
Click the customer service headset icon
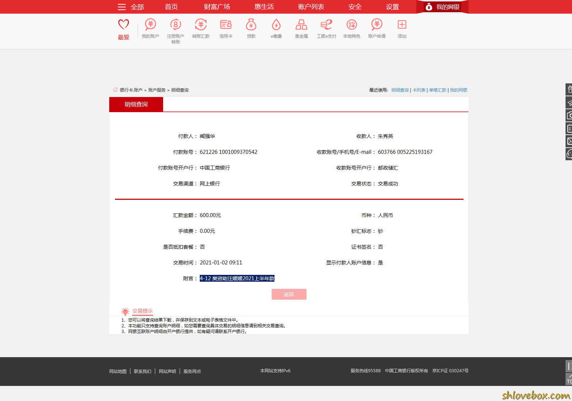tap(569, 154)
